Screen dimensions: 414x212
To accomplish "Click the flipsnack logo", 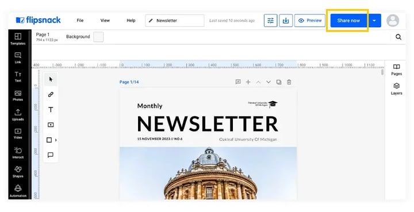I will tap(39, 20).
